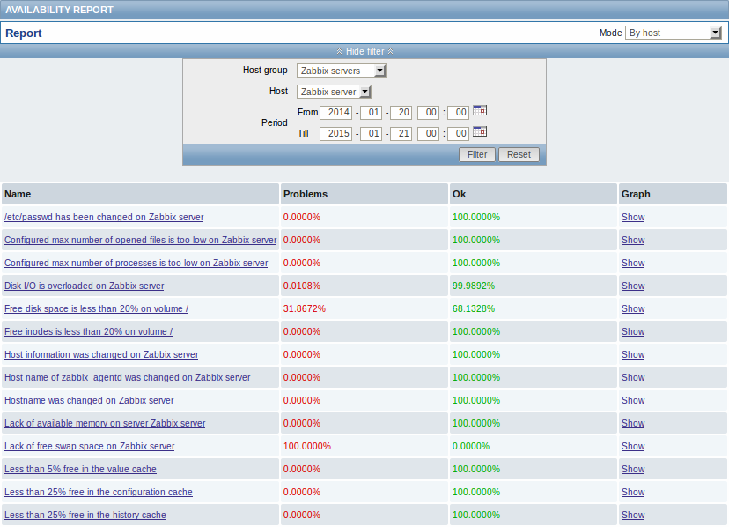The image size is (729, 527).
Task: Show graph for history cache row
Action: pyautogui.click(x=633, y=515)
